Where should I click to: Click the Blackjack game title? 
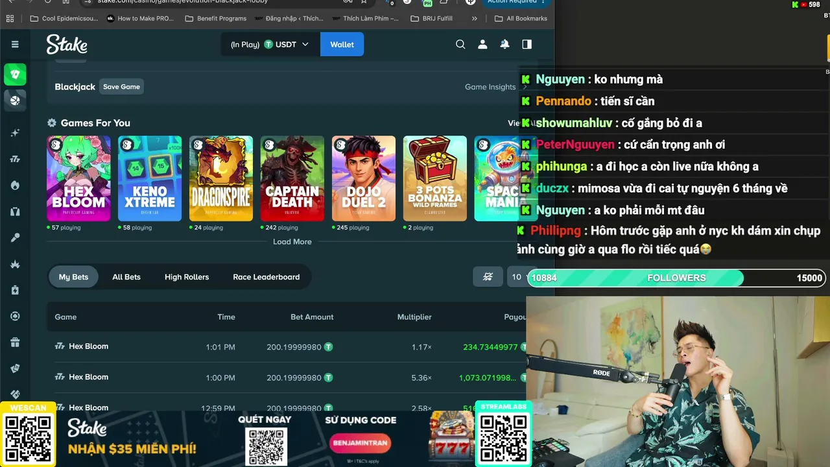pyautogui.click(x=75, y=87)
